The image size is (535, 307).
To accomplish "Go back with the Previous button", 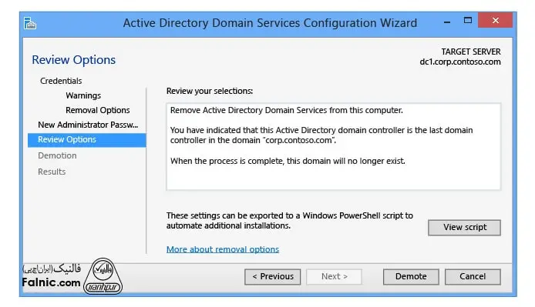I will pos(272,277).
